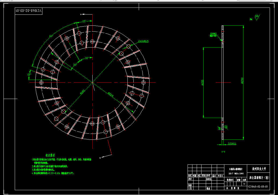Pick the ø250 diameter dimension text
Viewport: 278px width, 195px height.
pyautogui.click(x=242, y=80)
